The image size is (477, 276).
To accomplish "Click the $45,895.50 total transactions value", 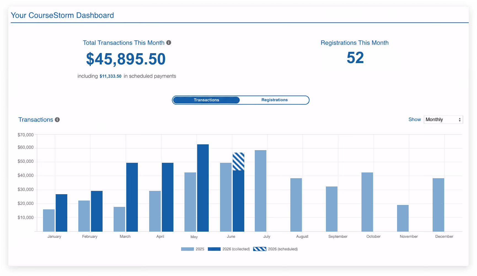I will [126, 59].
